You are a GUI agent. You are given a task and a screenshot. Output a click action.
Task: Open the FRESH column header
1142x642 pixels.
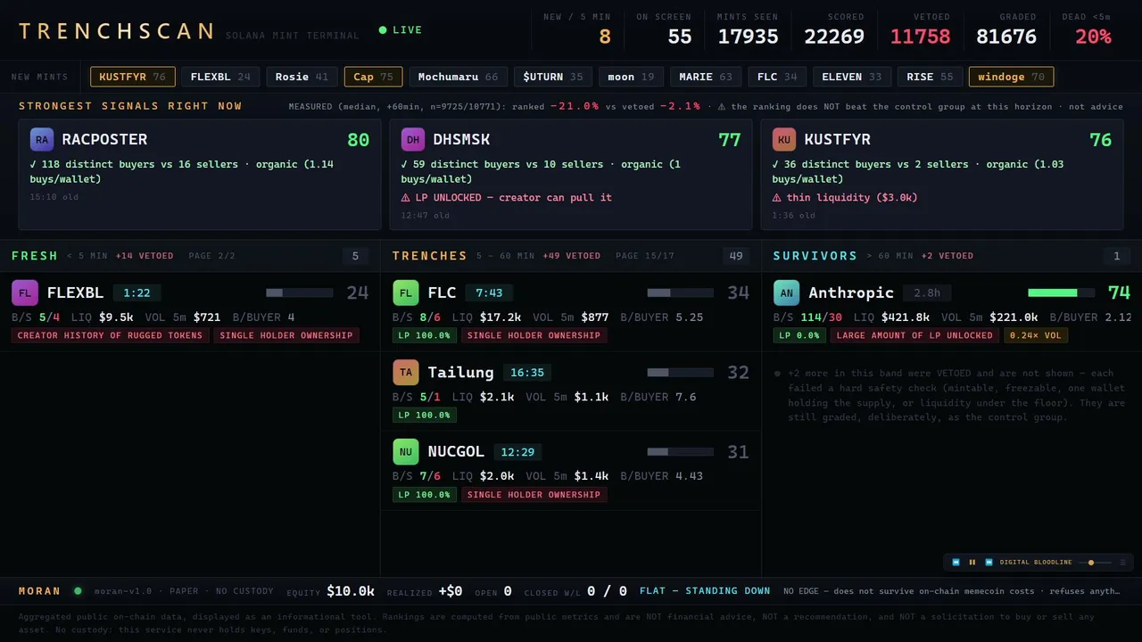[35, 256]
